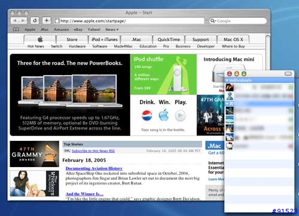Zoom buddy list with green button
The image size is (299, 216).
click(x=244, y=74)
